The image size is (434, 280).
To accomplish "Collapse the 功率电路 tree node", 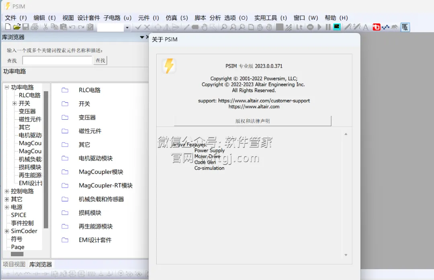I will [7, 87].
